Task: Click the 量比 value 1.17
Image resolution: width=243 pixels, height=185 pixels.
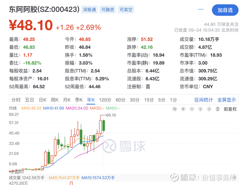Action: [x=28, y=55]
